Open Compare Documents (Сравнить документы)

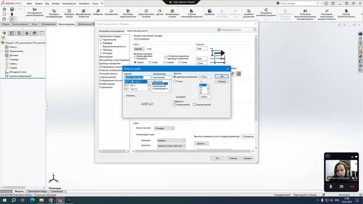coord(248,14)
